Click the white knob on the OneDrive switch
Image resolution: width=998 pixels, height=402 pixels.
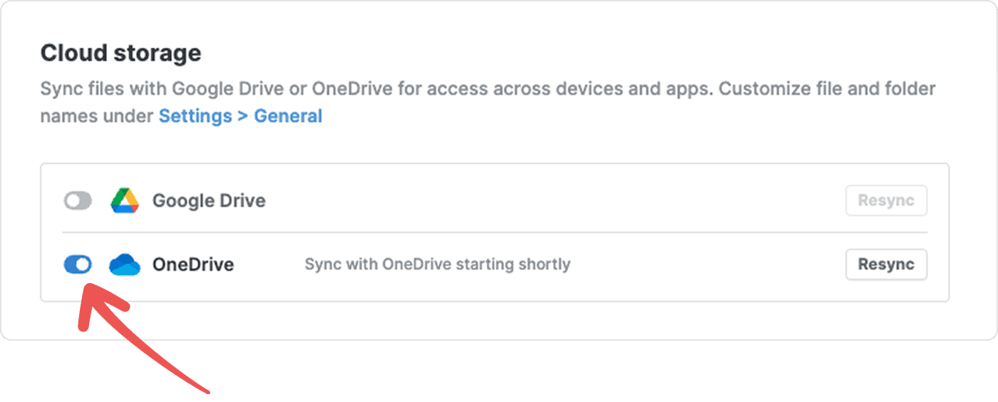[x=83, y=264]
